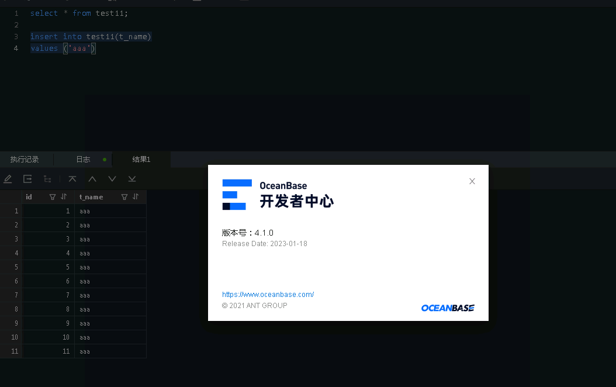Select id cell in row 6
This screenshot has width=616, height=387.
coord(48,281)
